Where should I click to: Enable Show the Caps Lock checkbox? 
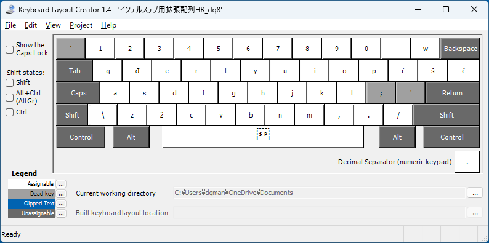click(10, 49)
